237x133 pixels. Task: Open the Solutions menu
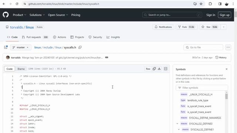tap(37, 15)
